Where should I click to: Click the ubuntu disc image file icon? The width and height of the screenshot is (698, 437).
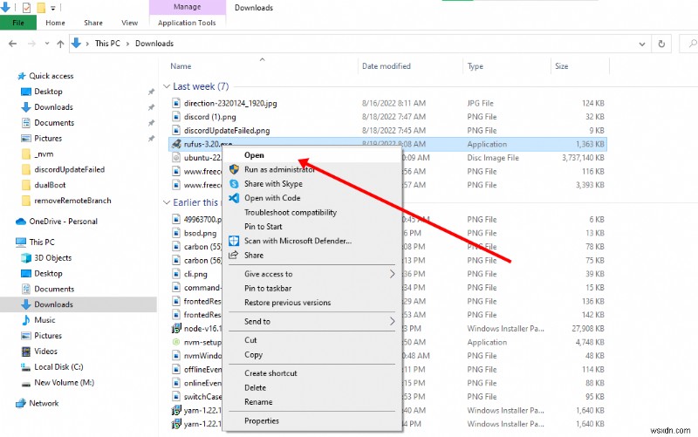tap(176, 158)
